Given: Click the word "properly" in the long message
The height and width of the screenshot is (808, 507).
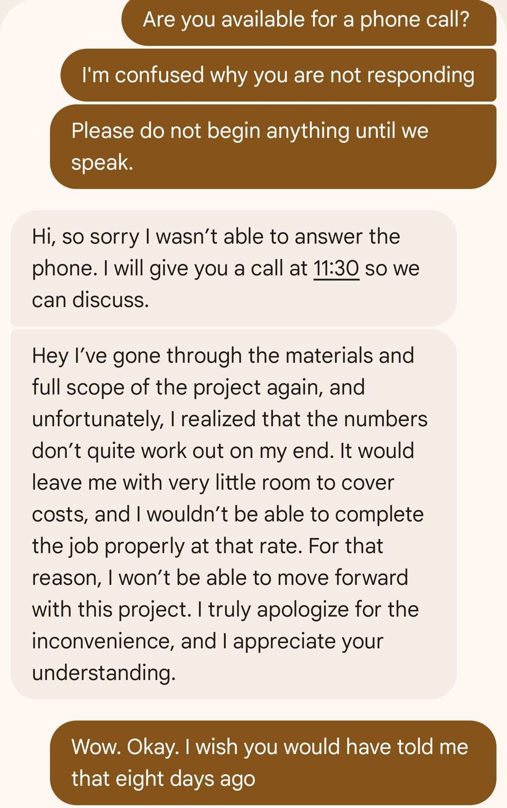Looking at the screenshot, I should (145, 547).
